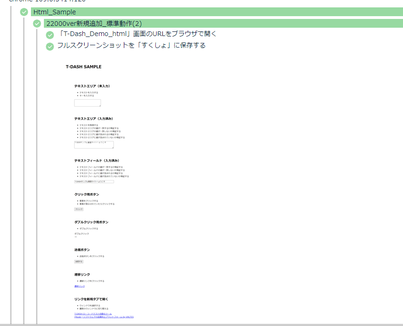Click the Html_Sample green check status icon
The image size is (403, 326).
click(24, 12)
